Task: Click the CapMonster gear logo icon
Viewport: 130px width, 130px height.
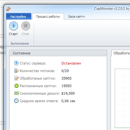Action: coord(8,9)
